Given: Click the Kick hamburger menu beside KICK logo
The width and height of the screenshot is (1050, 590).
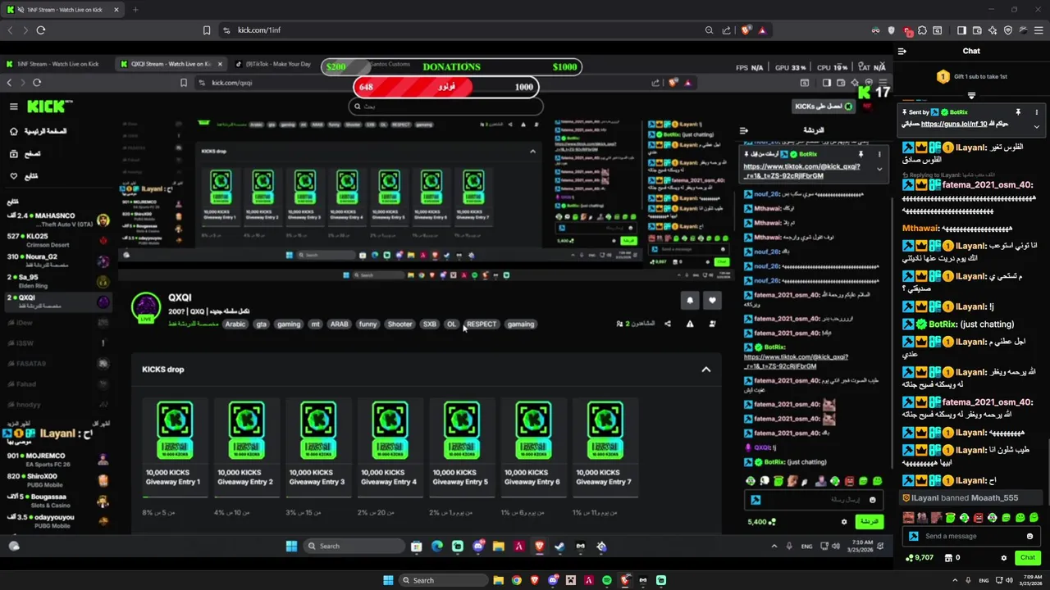Looking at the screenshot, I should (13, 107).
